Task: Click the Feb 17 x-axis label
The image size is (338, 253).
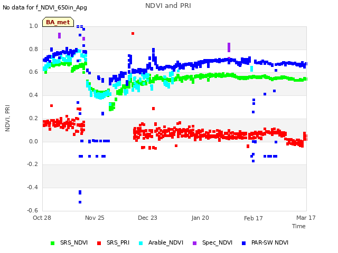Action: 253,218
